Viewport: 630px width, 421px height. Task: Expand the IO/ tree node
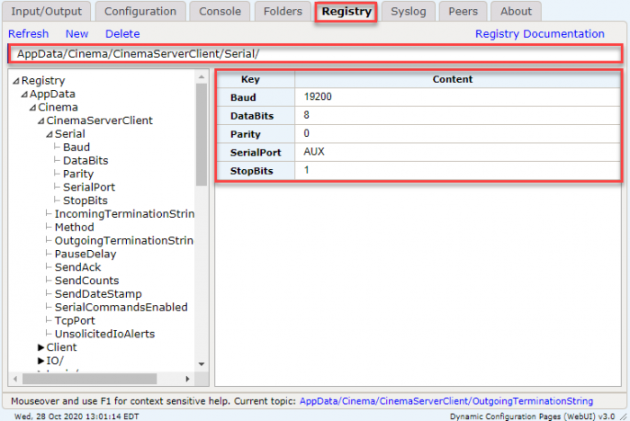(x=40, y=361)
